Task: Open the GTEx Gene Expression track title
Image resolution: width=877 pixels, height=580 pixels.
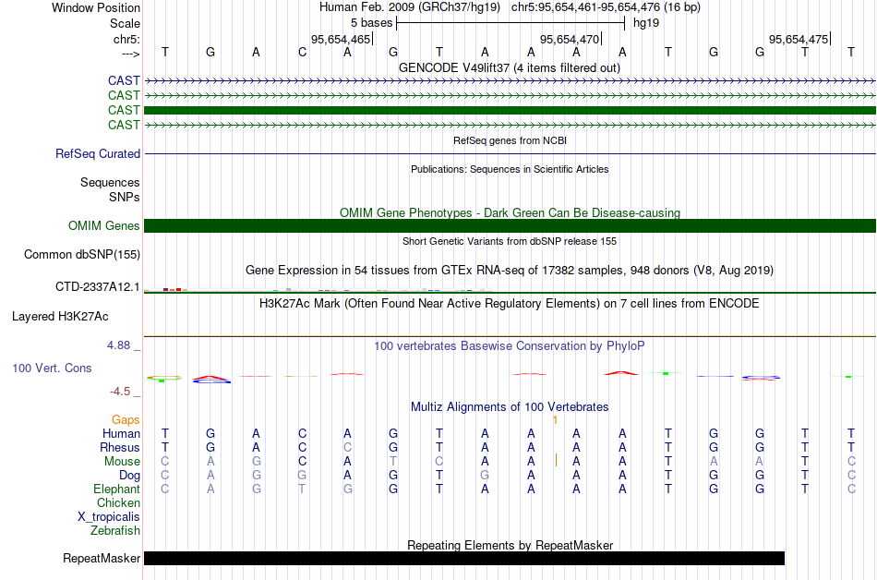Action: click(x=510, y=271)
